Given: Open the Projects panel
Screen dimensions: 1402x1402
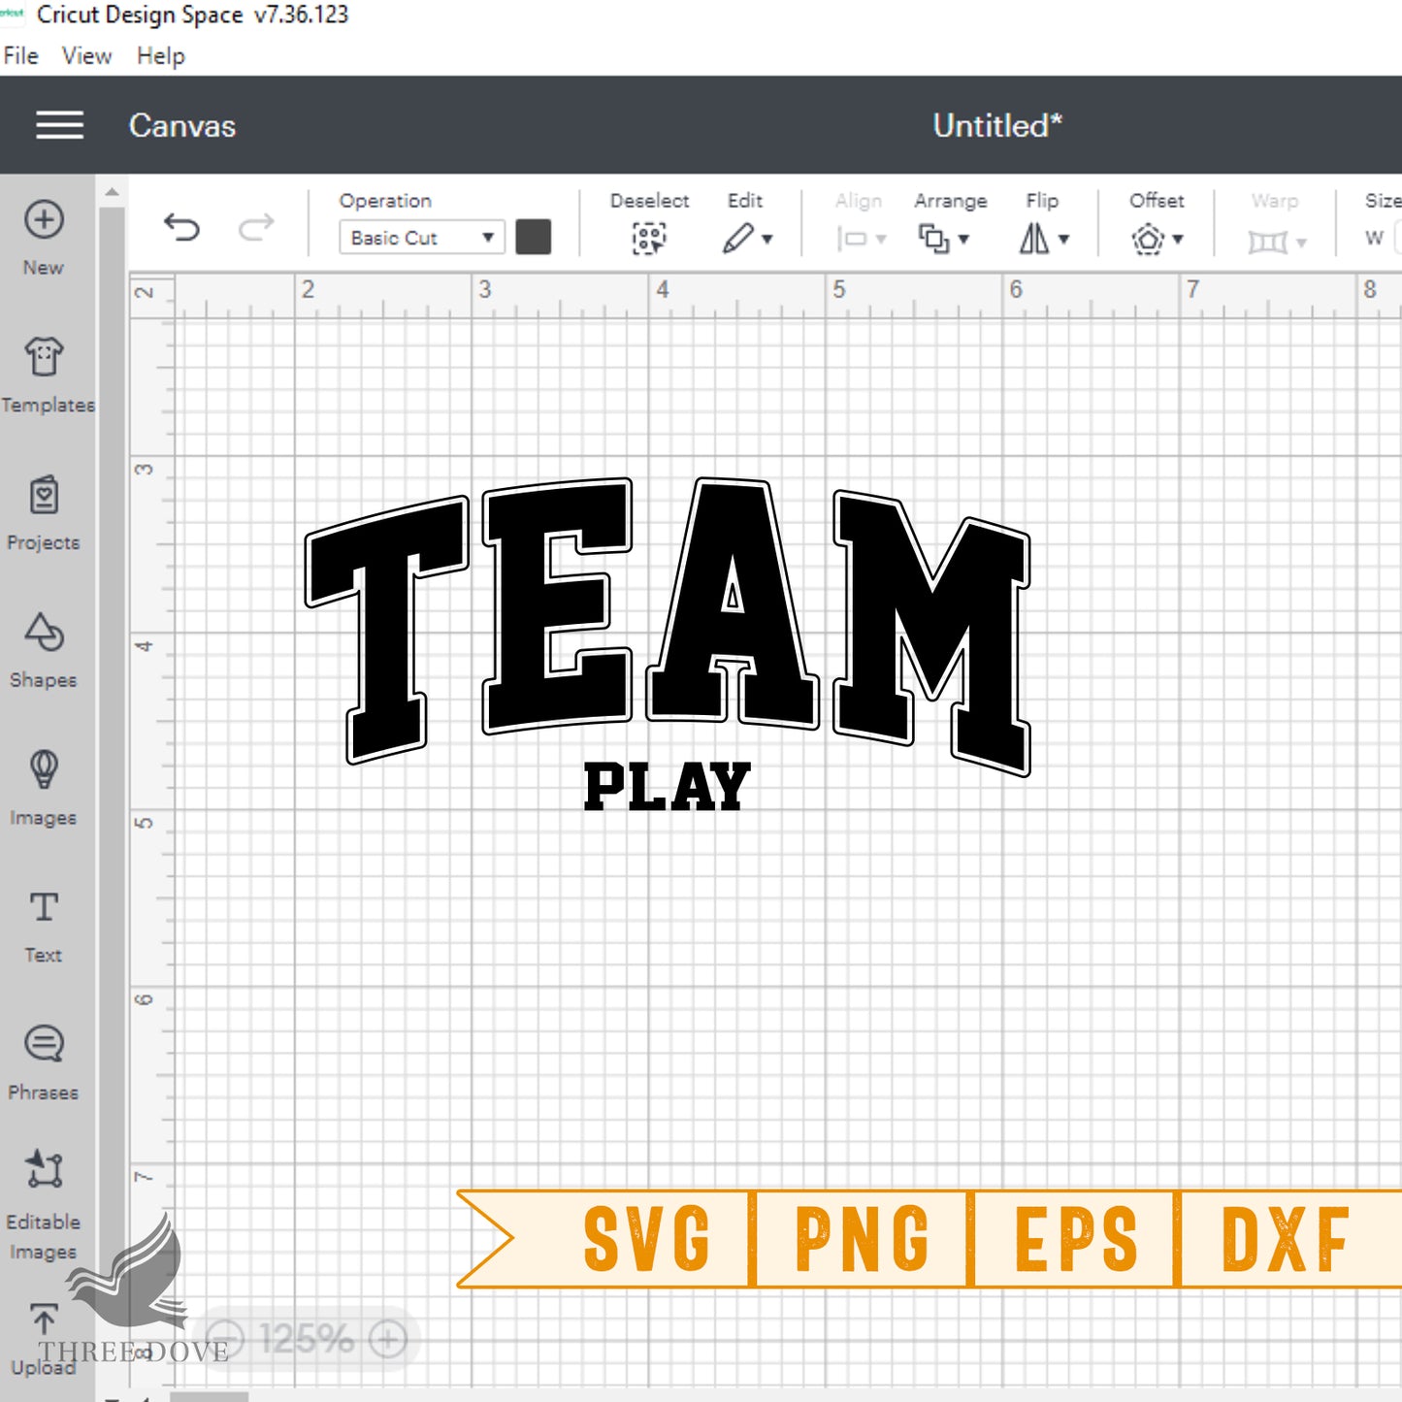Looking at the screenshot, I should (44, 512).
